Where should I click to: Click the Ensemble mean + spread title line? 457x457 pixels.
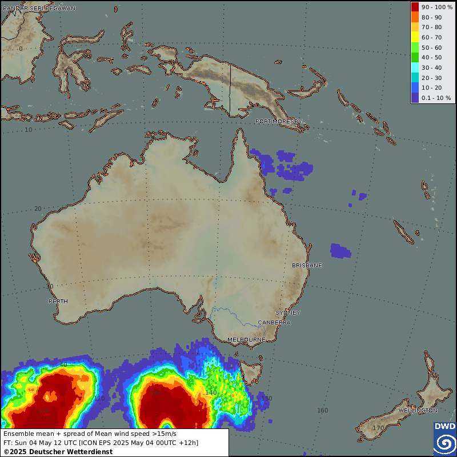(90, 434)
